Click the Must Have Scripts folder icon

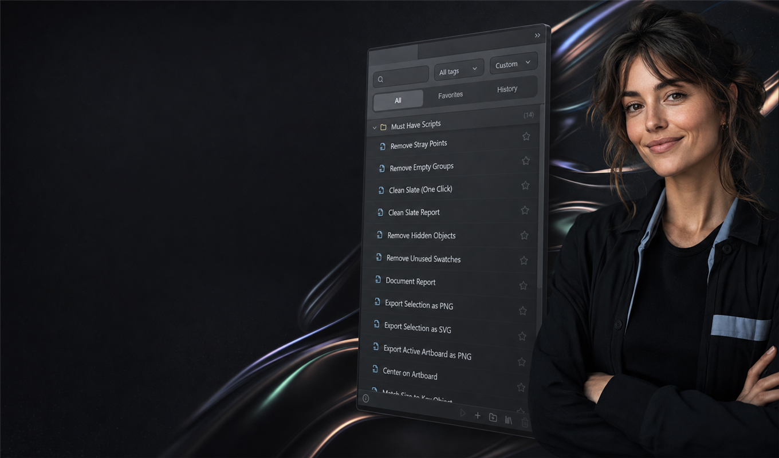coord(383,127)
